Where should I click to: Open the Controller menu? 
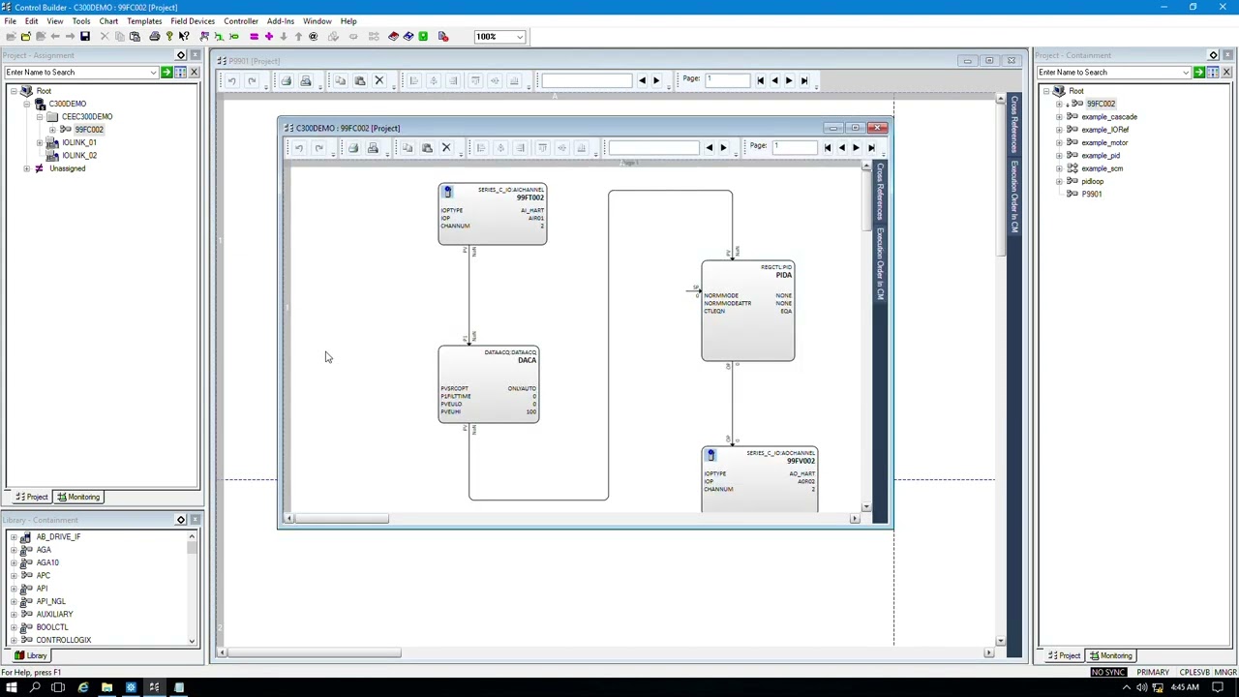pyautogui.click(x=241, y=21)
